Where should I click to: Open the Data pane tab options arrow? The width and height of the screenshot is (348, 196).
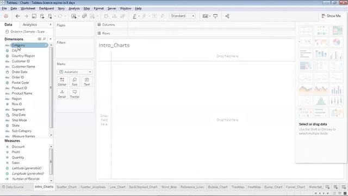pyautogui.click(x=51, y=24)
